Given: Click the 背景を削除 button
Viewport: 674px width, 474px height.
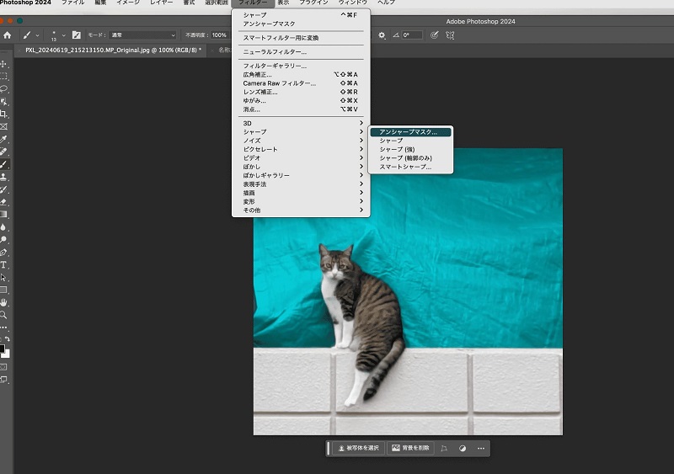Looking at the screenshot, I should coord(410,448).
